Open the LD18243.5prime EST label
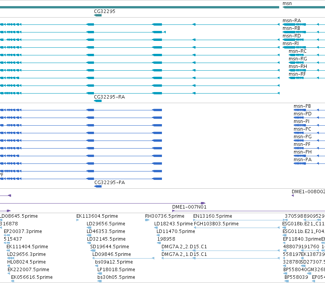Image resolution: width=325 pixels, height=283 pixels. click(x=173, y=224)
